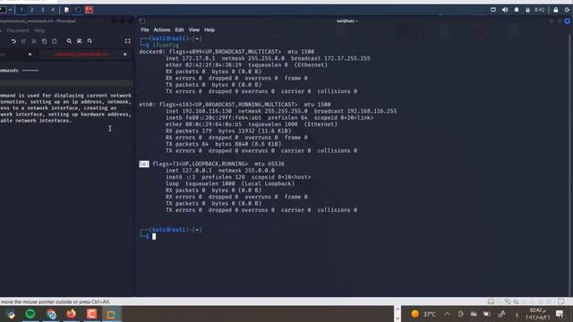The height and width of the screenshot is (322, 573).
Task: Open Spotify from the Windows taskbar
Action: click(x=30, y=314)
